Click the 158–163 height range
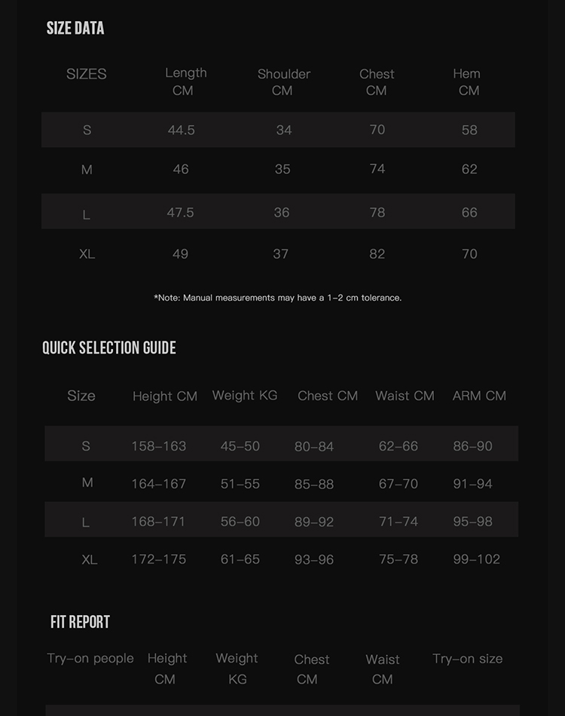The image size is (565, 716). pyautogui.click(x=158, y=446)
